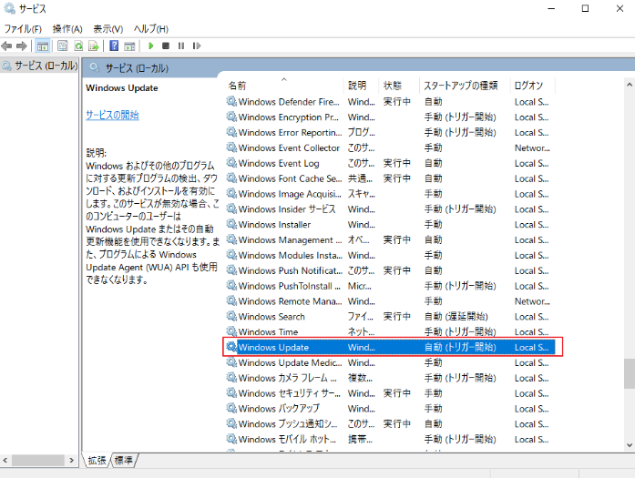Viewport: 635px width, 478px height.
Task: Select the Windows Encryption Provider service
Action: click(391, 117)
